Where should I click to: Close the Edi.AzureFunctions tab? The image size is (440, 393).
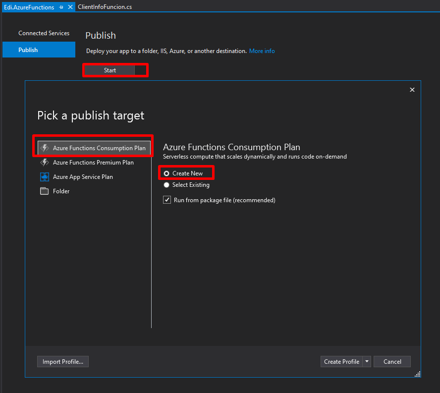(x=70, y=7)
